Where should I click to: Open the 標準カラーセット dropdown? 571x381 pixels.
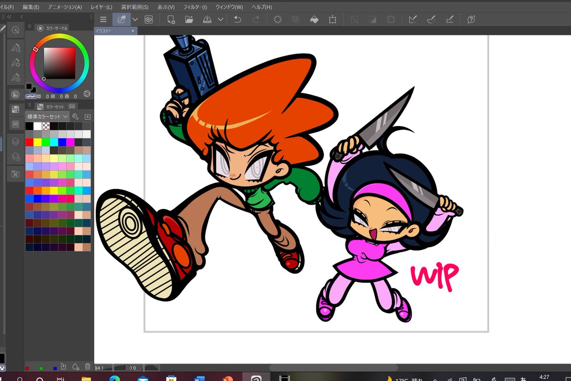[47, 116]
